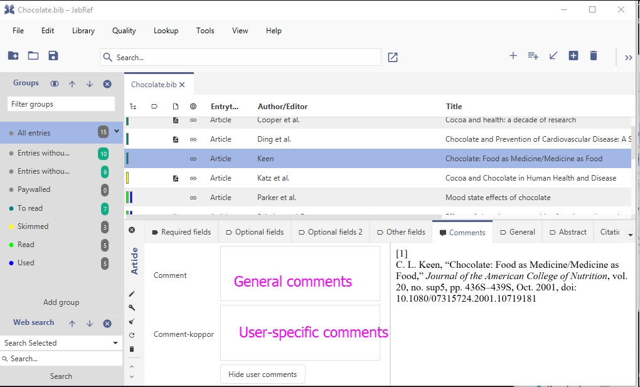The height and width of the screenshot is (387, 640).
Task: Click into the Filter groups field
Action: pyautogui.click(x=61, y=104)
